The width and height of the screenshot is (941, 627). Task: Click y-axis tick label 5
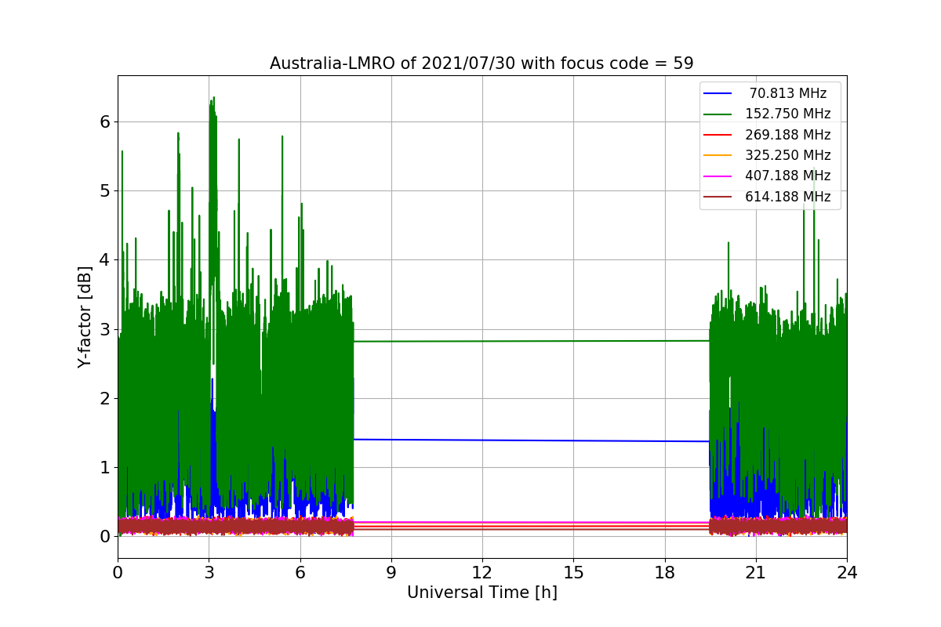(105, 190)
